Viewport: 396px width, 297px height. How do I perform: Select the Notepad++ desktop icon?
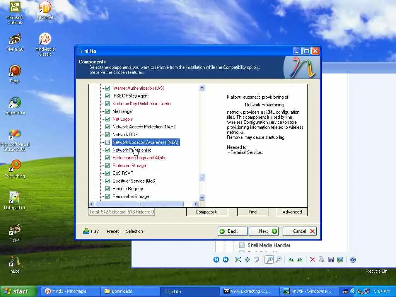[15, 201]
